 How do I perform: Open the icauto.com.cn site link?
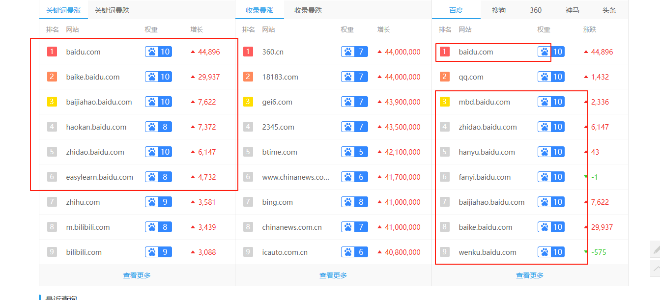tap(285, 252)
